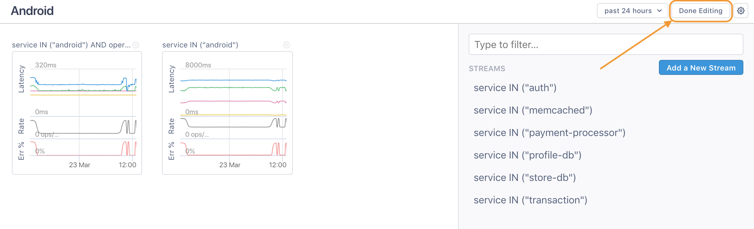Expand the past 24 hours time range dropdown
Image resolution: width=754 pixels, height=229 pixels.
pos(632,11)
